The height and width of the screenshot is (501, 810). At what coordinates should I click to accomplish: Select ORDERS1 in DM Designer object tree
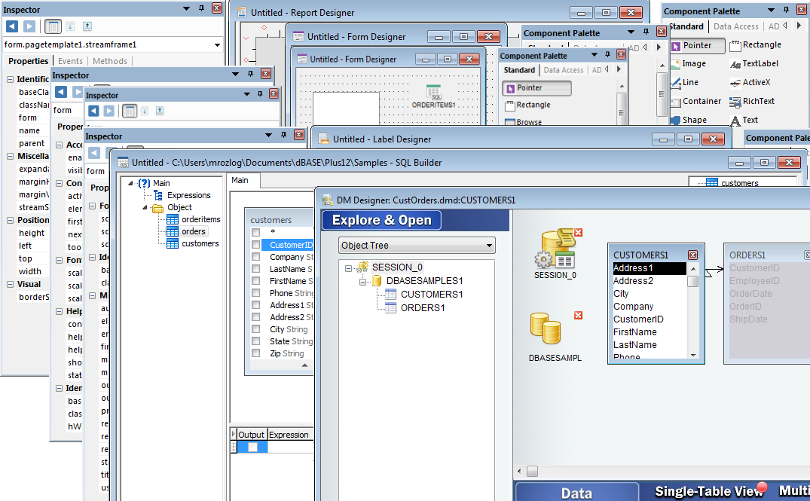[x=423, y=308]
